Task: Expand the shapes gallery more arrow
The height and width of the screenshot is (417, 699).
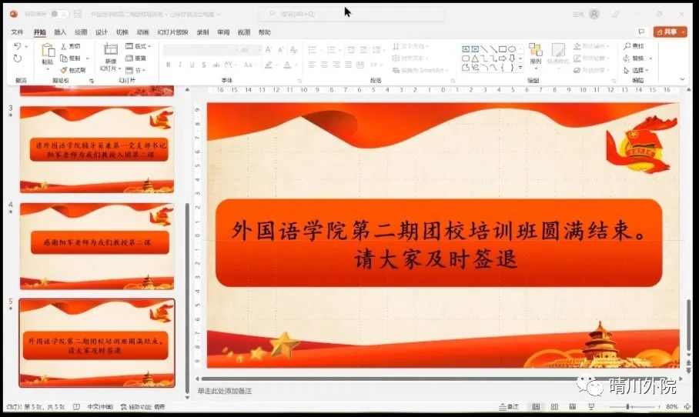Action: coord(520,68)
